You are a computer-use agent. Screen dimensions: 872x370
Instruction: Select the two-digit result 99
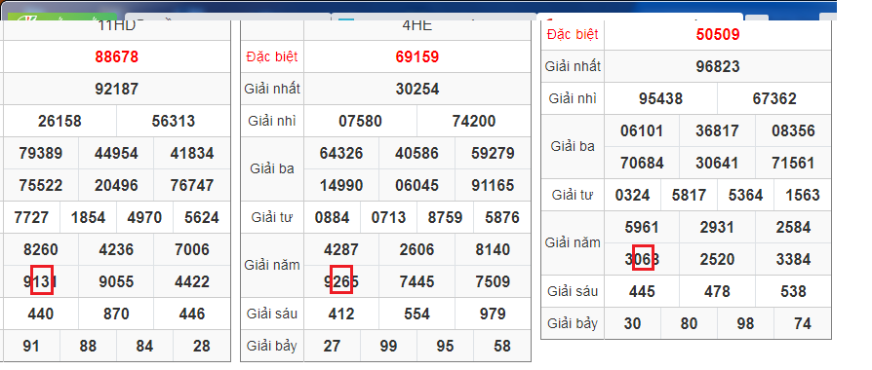click(x=388, y=347)
